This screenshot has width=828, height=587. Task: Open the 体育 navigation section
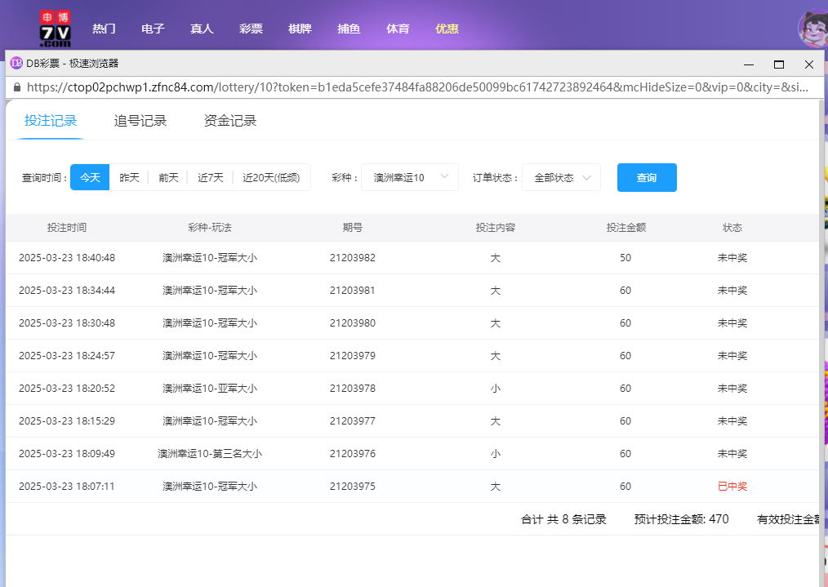point(398,28)
